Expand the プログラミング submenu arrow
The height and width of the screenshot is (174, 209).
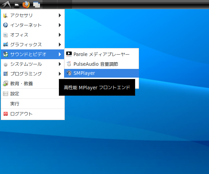click(x=60, y=74)
